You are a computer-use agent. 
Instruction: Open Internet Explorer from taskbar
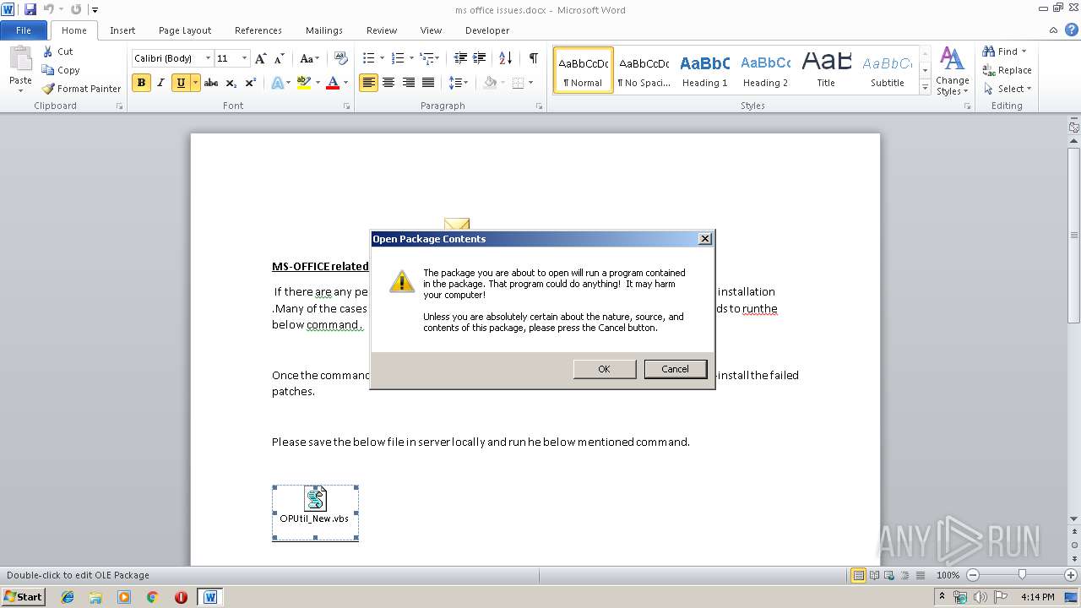68,597
